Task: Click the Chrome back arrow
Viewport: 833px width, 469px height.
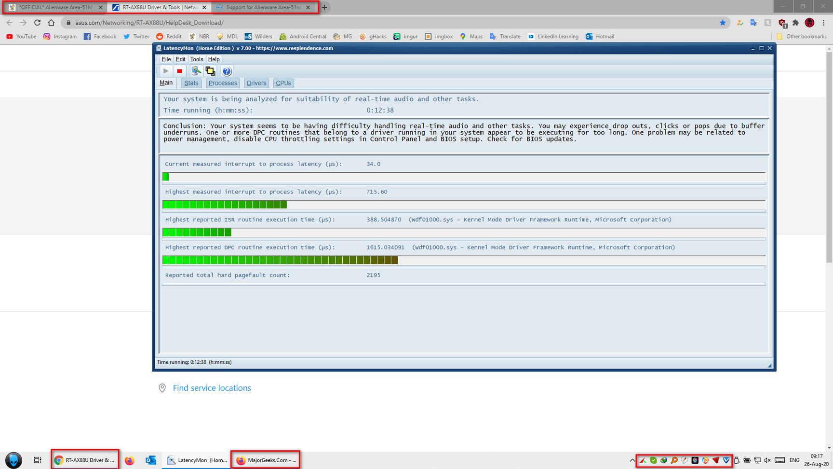Action: click(10, 23)
